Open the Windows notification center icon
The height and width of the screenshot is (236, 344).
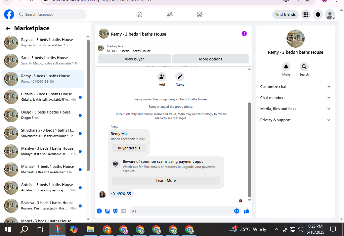pos(333,229)
